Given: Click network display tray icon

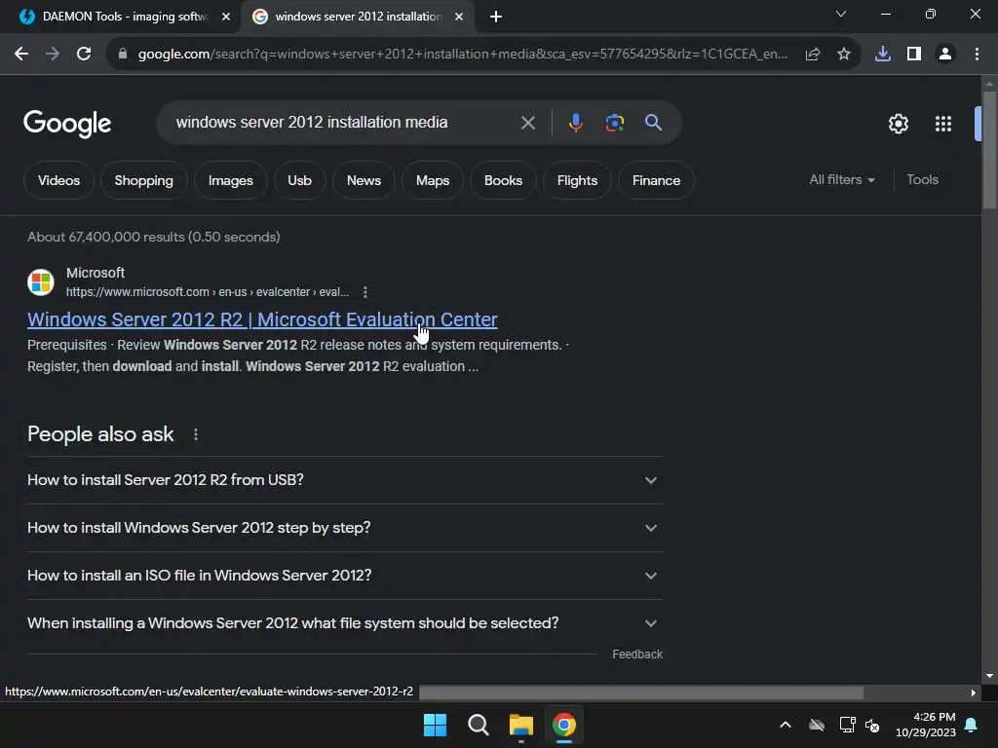Looking at the screenshot, I should point(847,725).
